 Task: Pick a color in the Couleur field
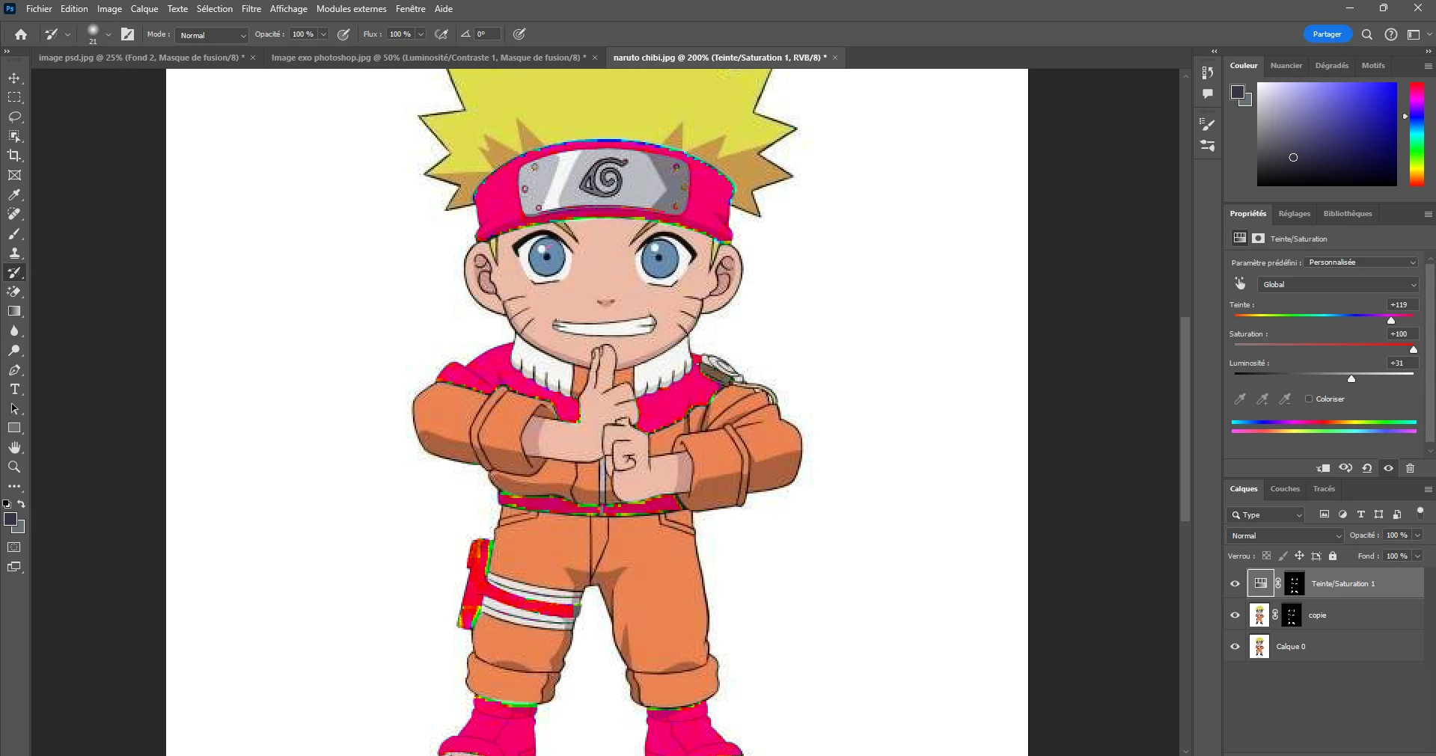point(1327,134)
